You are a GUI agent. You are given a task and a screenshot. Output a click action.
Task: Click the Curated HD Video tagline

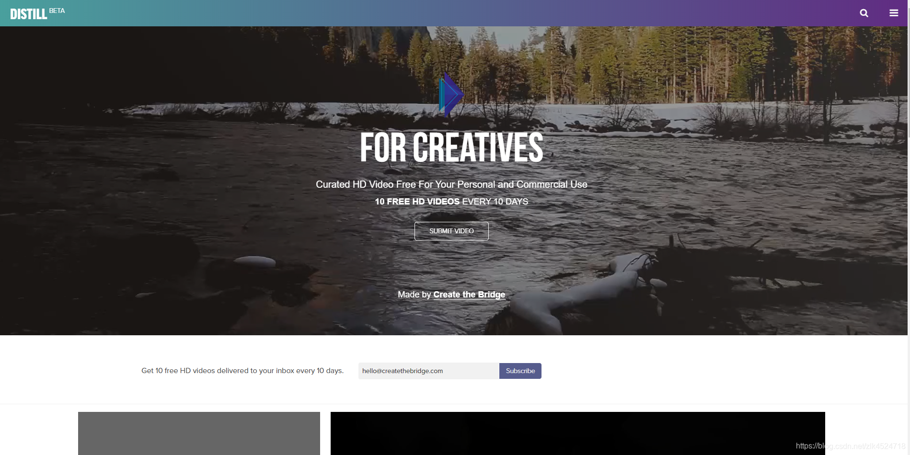pyautogui.click(x=451, y=184)
